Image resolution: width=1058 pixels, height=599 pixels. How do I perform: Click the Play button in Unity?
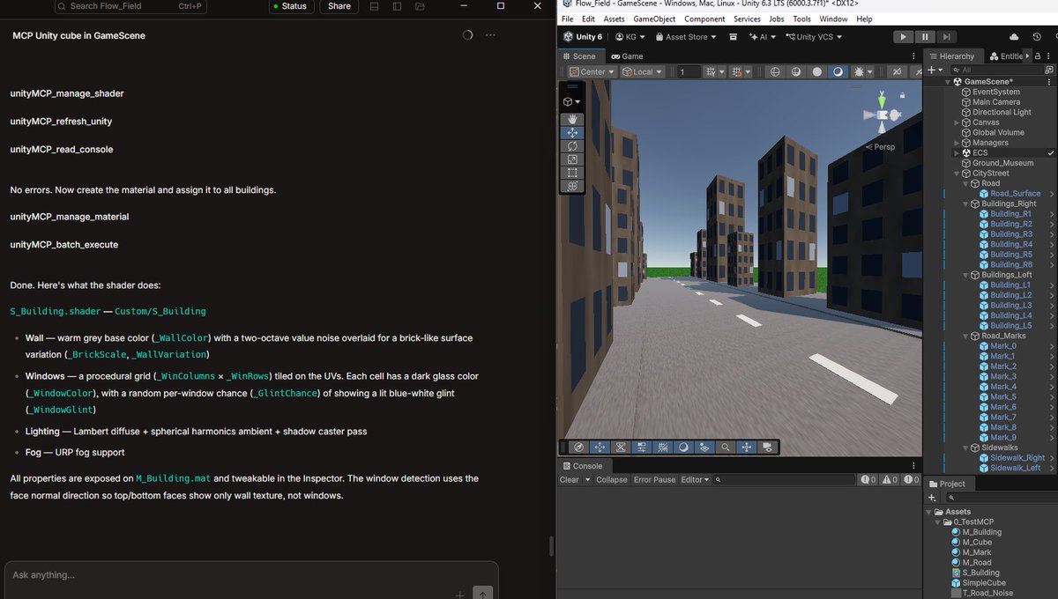[x=903, y=37]
